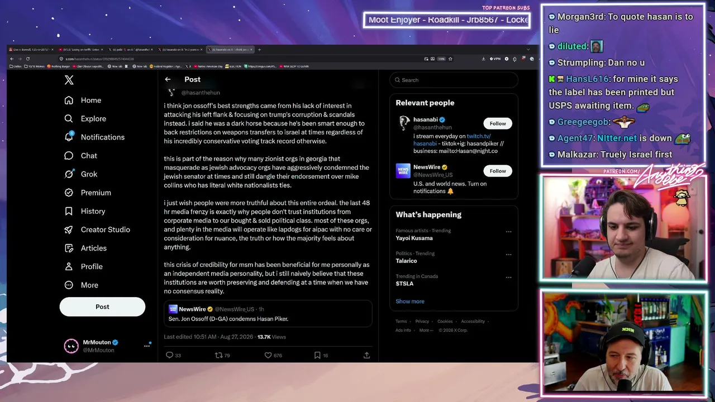This screenshot has height=402, width=715.
Task: Open the 10/10 Memes bookmark folder
Action: (x=34, y=66)
